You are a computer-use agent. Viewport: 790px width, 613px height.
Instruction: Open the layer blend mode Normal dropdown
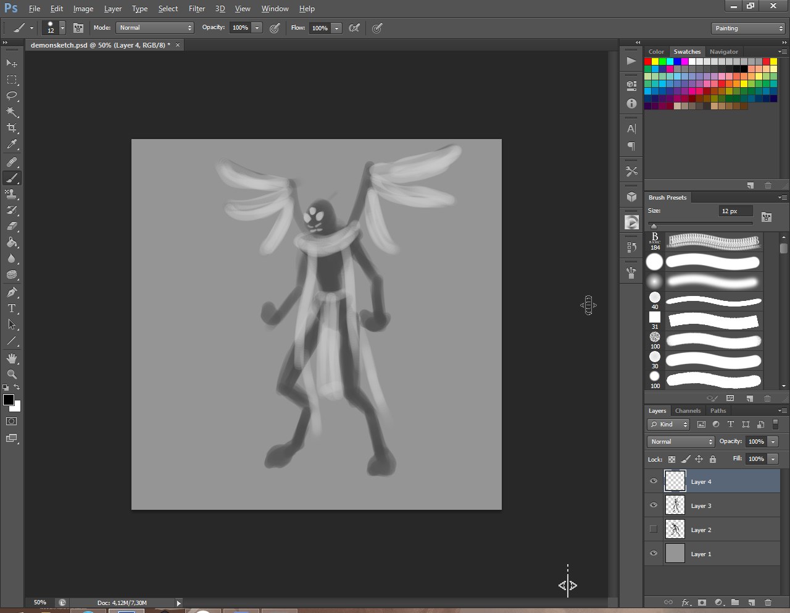click(x=681, y=441)
